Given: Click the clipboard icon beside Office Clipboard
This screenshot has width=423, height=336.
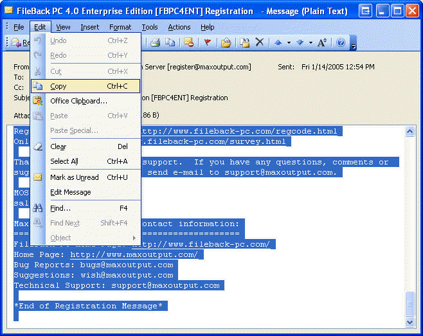Looking at the screenshot, I should tap(38, 101).
